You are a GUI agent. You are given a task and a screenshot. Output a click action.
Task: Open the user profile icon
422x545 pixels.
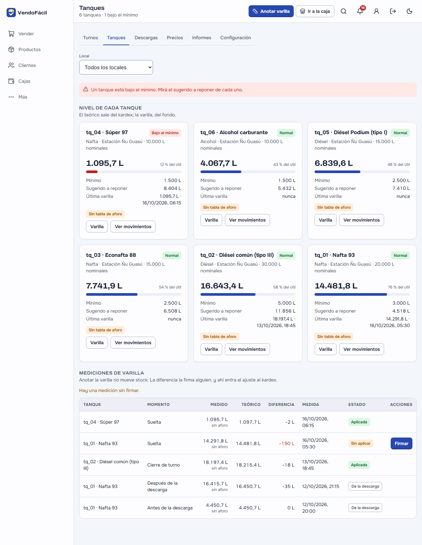(377, 11)
